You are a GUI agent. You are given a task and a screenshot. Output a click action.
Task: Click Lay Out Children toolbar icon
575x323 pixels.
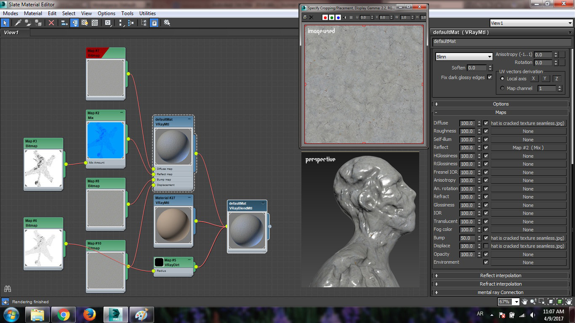tap(130, 23)
